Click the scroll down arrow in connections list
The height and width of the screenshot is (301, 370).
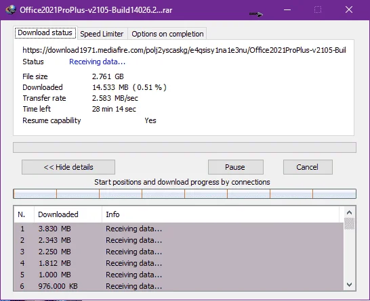coord(349,285)
